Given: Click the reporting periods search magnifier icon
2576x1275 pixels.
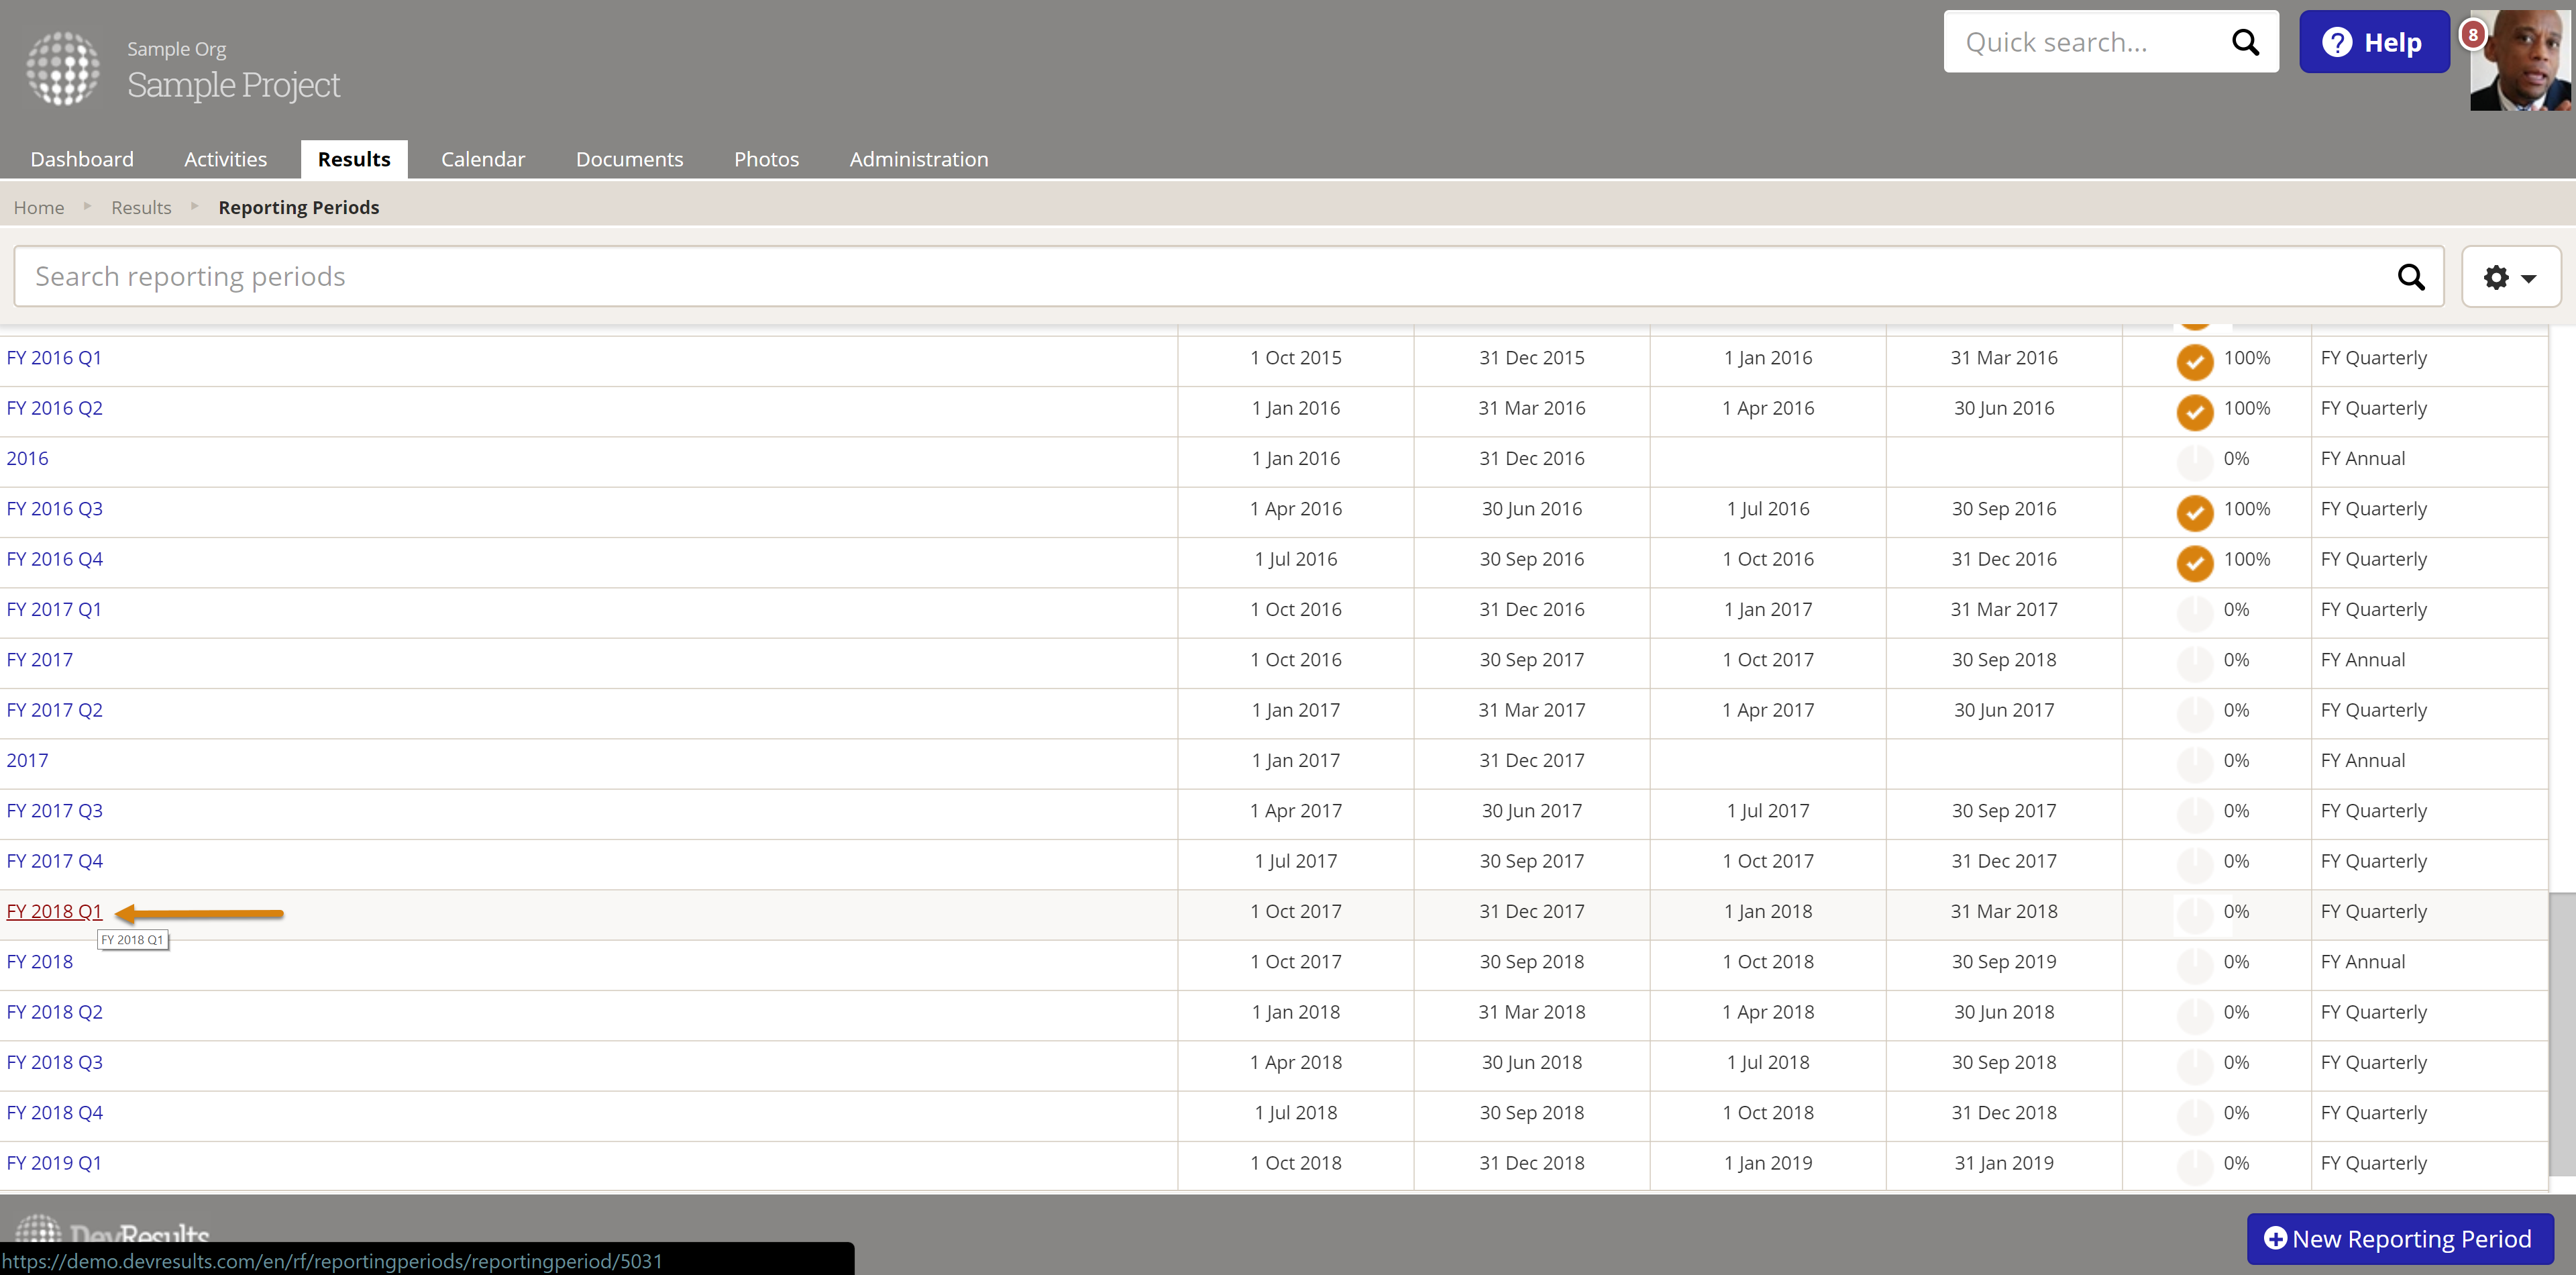Looking at the screenshot, I should coord(2410,277).
